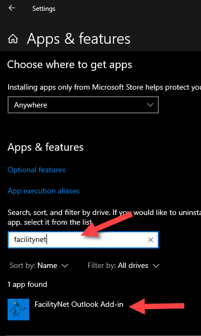
Task: Open the App execution aliases link
Action: 44,191
